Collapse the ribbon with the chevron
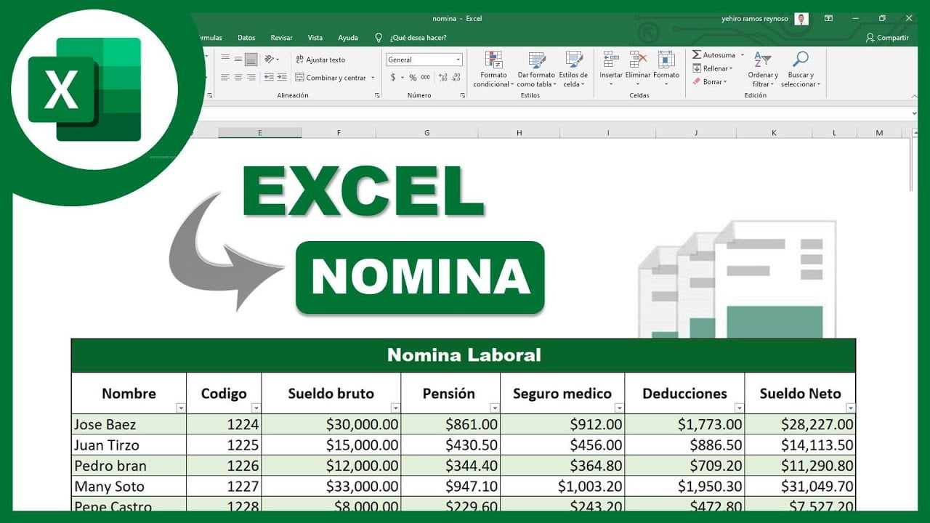This screenshot has height=523, width=930. pyautogui.click(x=914, y=95)
